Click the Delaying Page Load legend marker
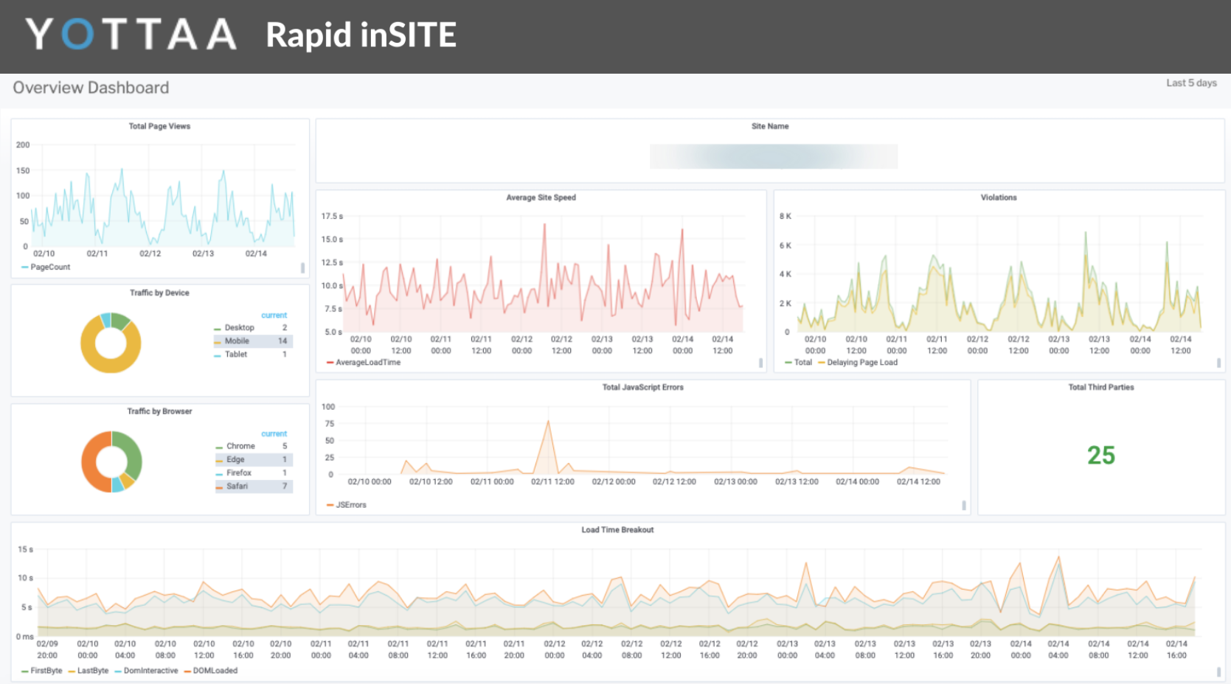 pos(821,363)
